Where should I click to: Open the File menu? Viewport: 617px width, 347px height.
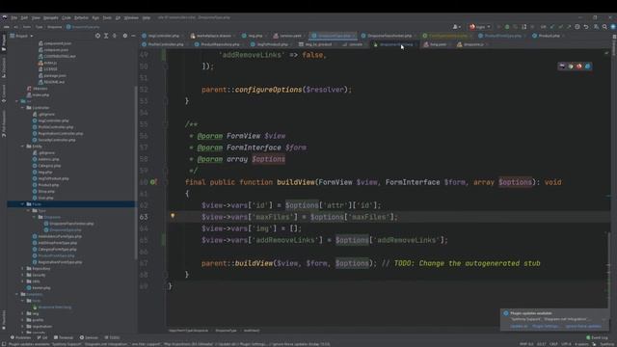tap(14, 17)
